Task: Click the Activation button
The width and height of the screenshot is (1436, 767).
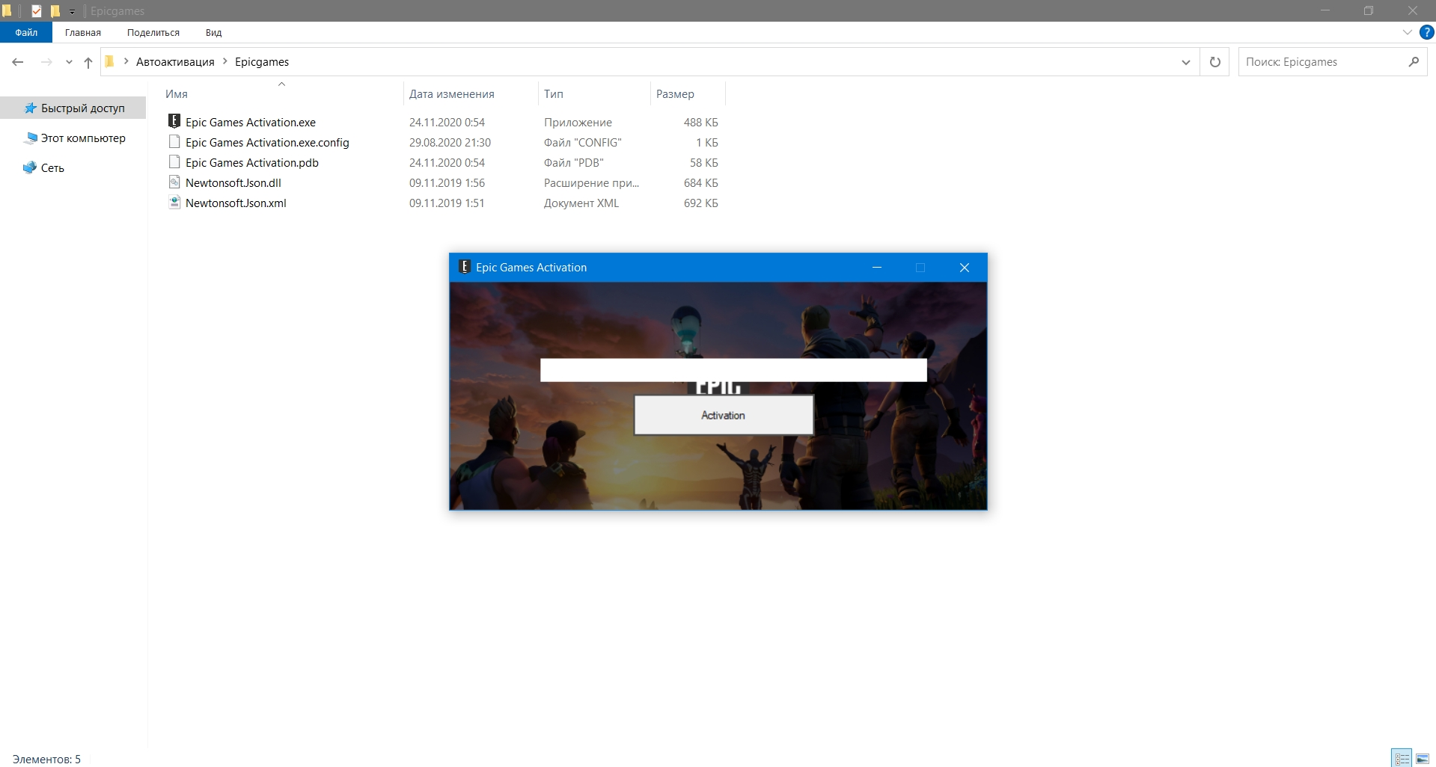Action: point(724,415)
